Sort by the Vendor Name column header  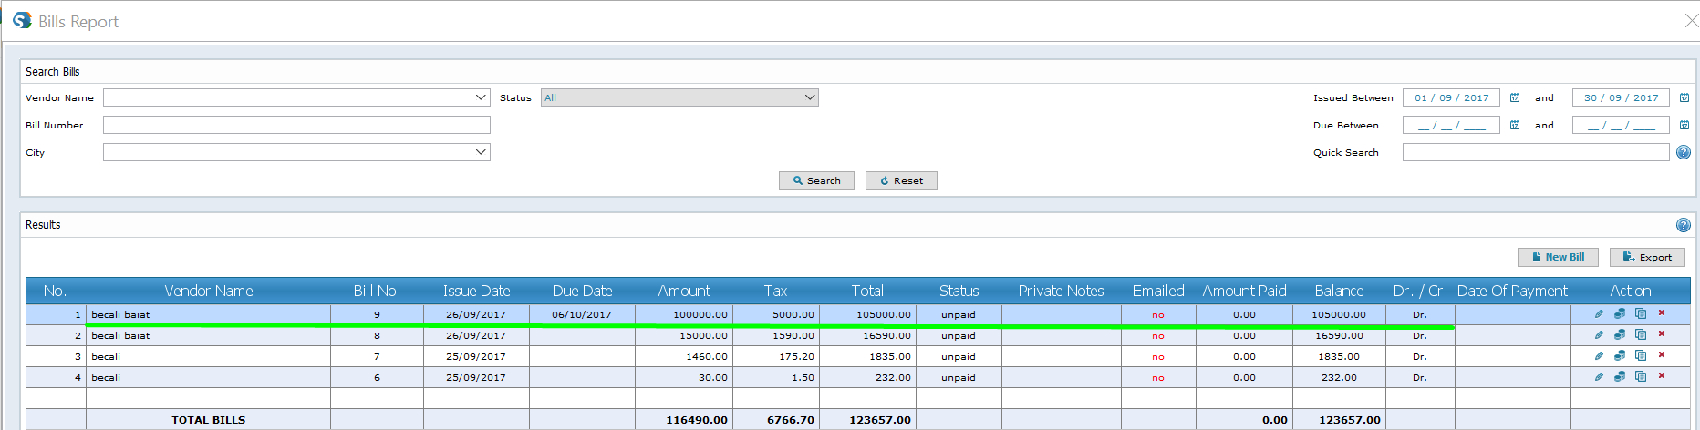coord(208,291)
